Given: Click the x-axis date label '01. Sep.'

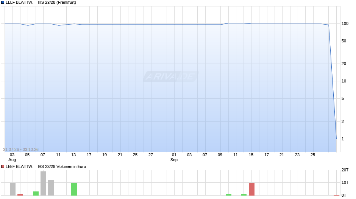Looking at the screenshot, I should coord(174,157).
